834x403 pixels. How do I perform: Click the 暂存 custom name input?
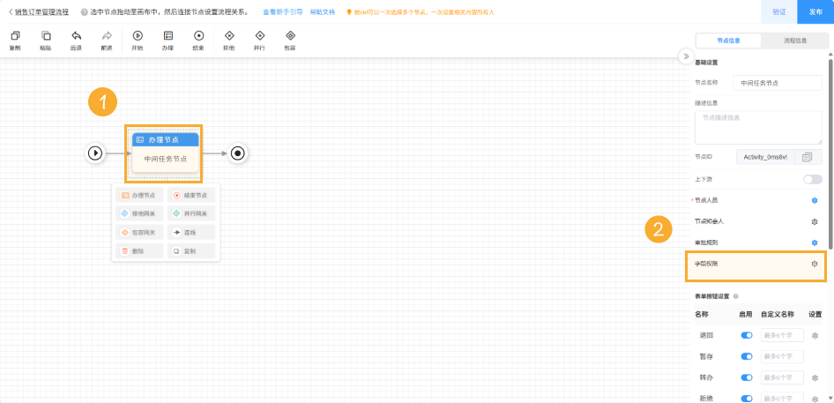(x=782, y=356)
